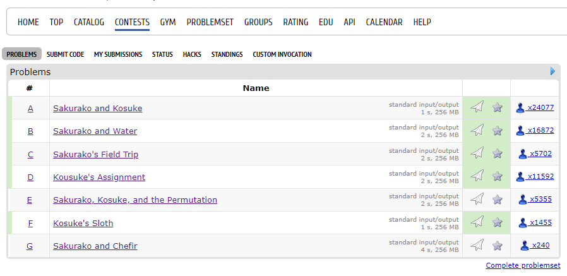Open problem Kosuke's Sloth

83,223
